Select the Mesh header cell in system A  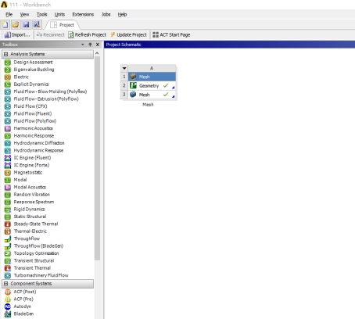point(152,77)
